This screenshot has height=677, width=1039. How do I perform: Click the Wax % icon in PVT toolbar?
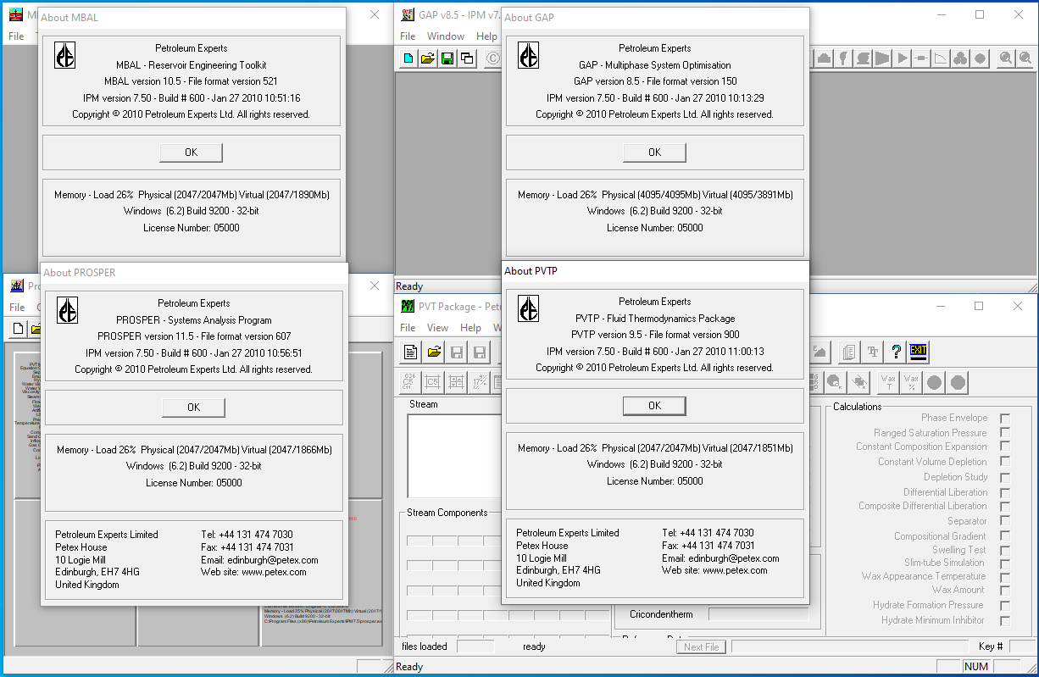click(911, 381)
